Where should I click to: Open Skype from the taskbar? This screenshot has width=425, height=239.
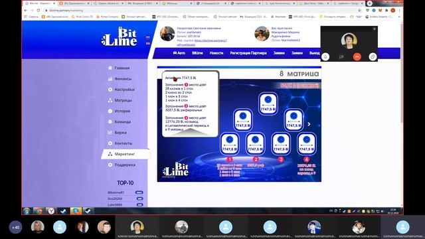click(76, 211)
